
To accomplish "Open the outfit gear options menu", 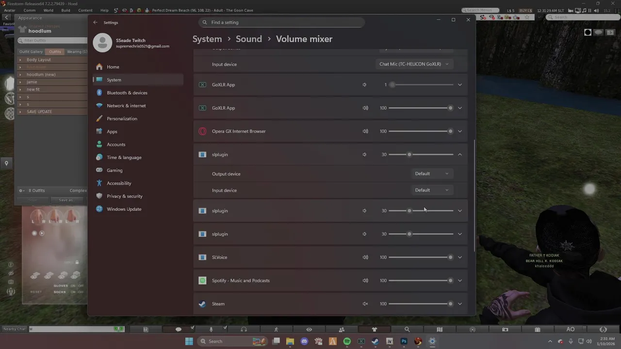I will 22,190.
